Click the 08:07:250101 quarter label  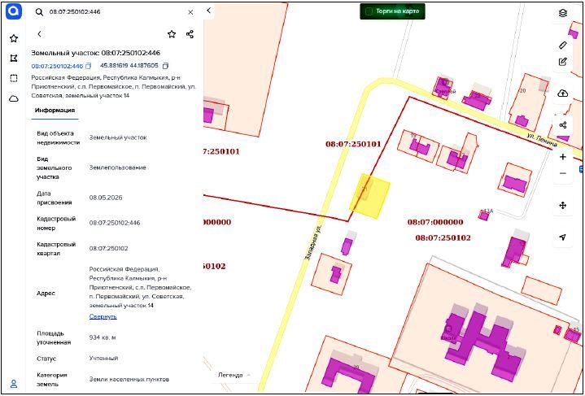point(353,144)
